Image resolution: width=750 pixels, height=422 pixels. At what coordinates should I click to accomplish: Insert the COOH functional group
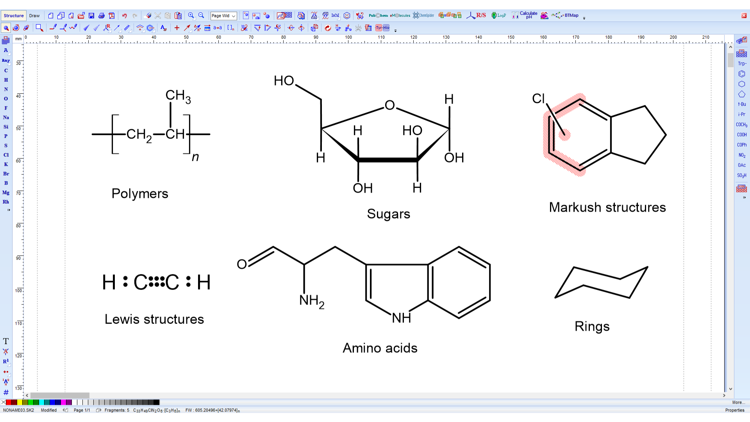tap(742, 134)
